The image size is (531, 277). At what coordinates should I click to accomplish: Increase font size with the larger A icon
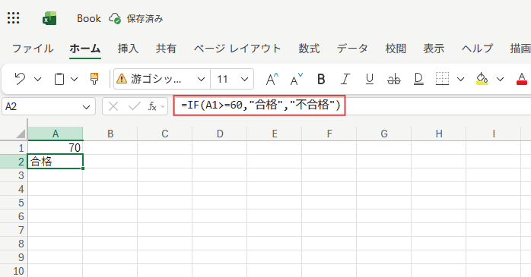[272, 79]
